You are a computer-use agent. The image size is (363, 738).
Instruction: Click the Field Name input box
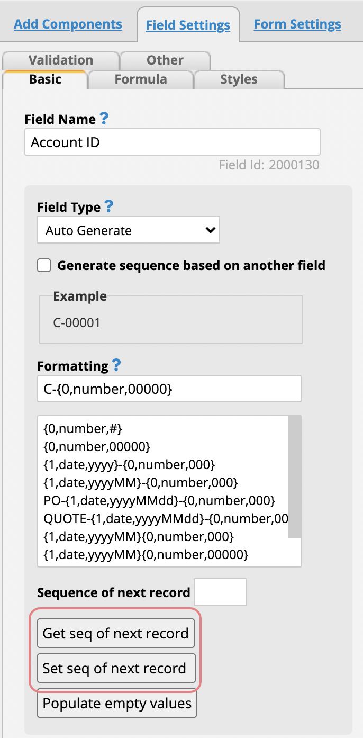(x=172, y=142)
